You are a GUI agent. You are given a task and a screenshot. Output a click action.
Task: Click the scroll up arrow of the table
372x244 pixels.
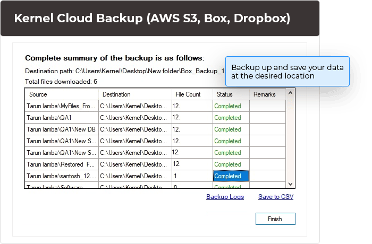click(290, 93)
